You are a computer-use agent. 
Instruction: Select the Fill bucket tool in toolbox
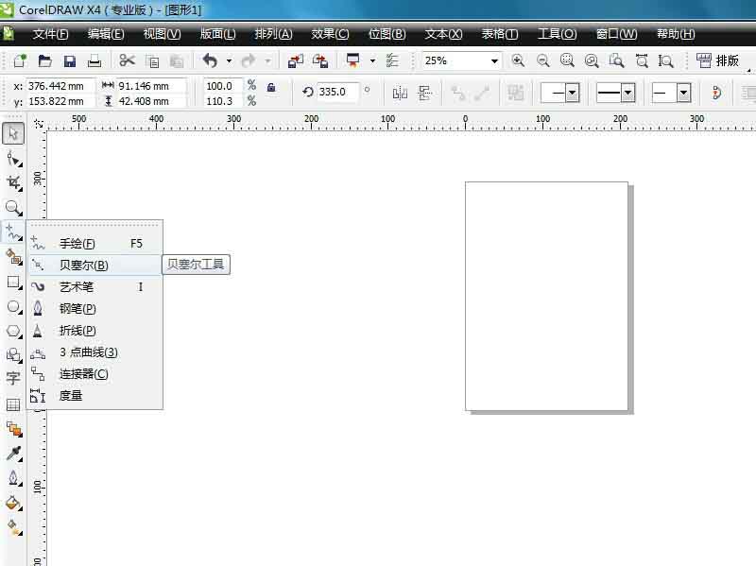13,503
